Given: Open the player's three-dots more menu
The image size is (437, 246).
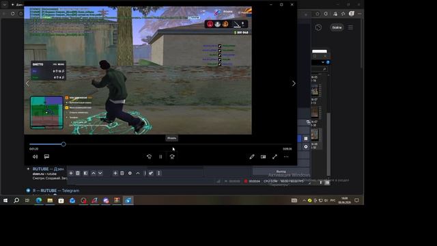Looking at the screenshot, I should coord(286,156).
